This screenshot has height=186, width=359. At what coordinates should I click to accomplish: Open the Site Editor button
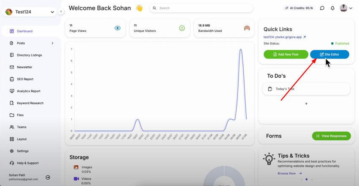[x=329, y=55]
